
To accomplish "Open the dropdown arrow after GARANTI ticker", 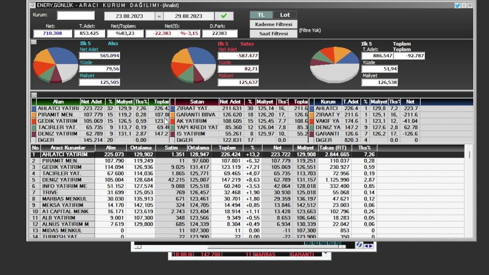I will (325, 254).
